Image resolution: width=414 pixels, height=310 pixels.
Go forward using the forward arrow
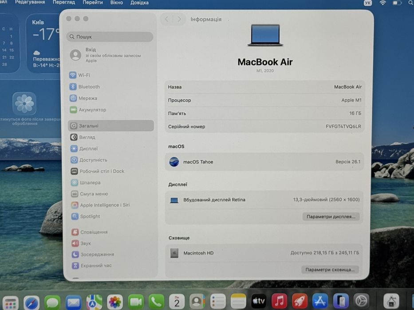(179, 19)
